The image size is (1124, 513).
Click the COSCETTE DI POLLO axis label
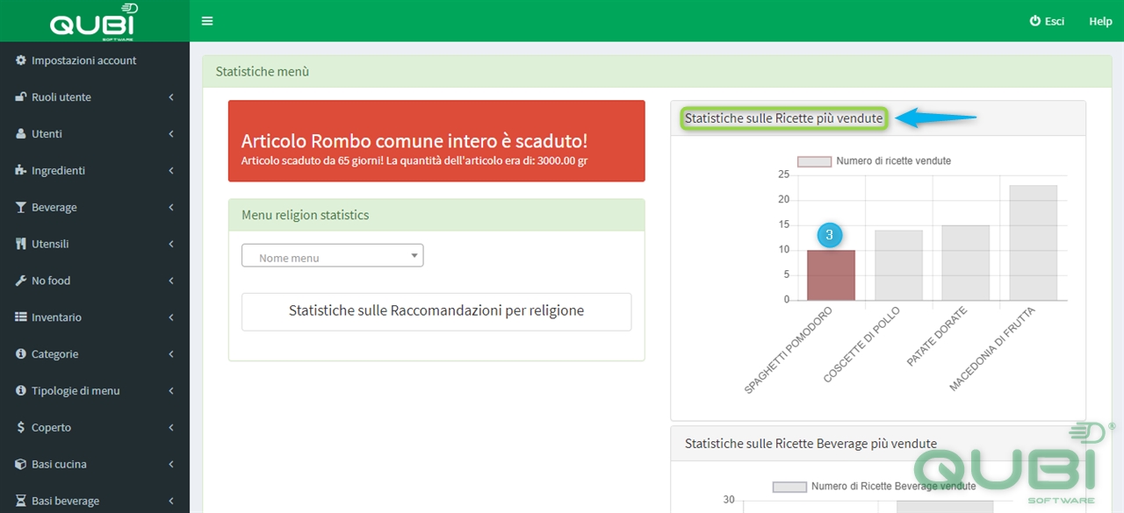[861, 344]
